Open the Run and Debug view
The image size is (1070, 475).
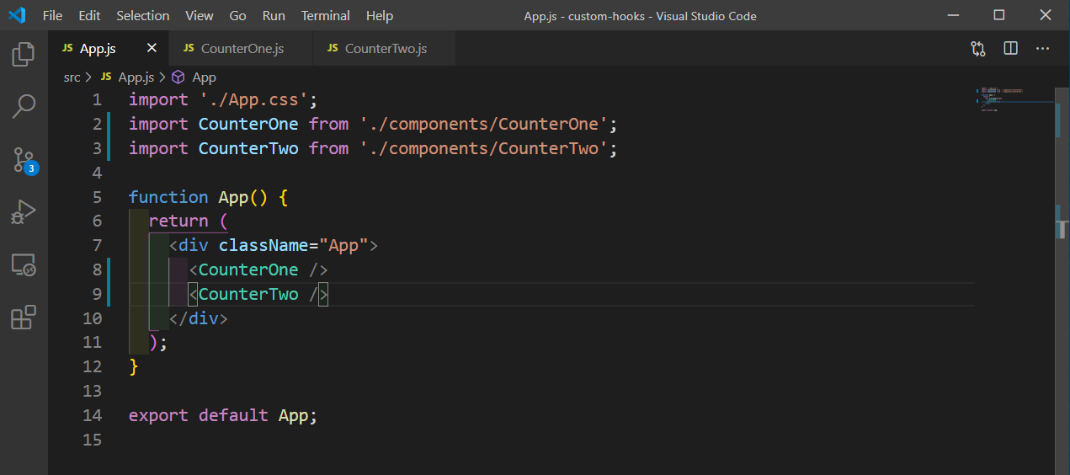tap(24, 212)
